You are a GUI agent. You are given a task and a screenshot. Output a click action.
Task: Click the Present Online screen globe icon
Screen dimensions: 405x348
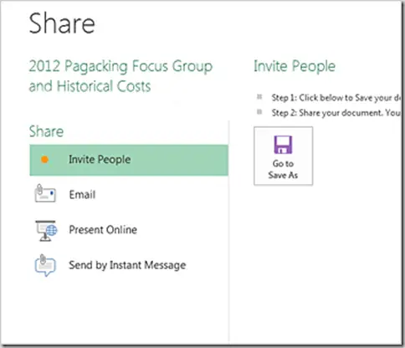[x=46, y=230]
